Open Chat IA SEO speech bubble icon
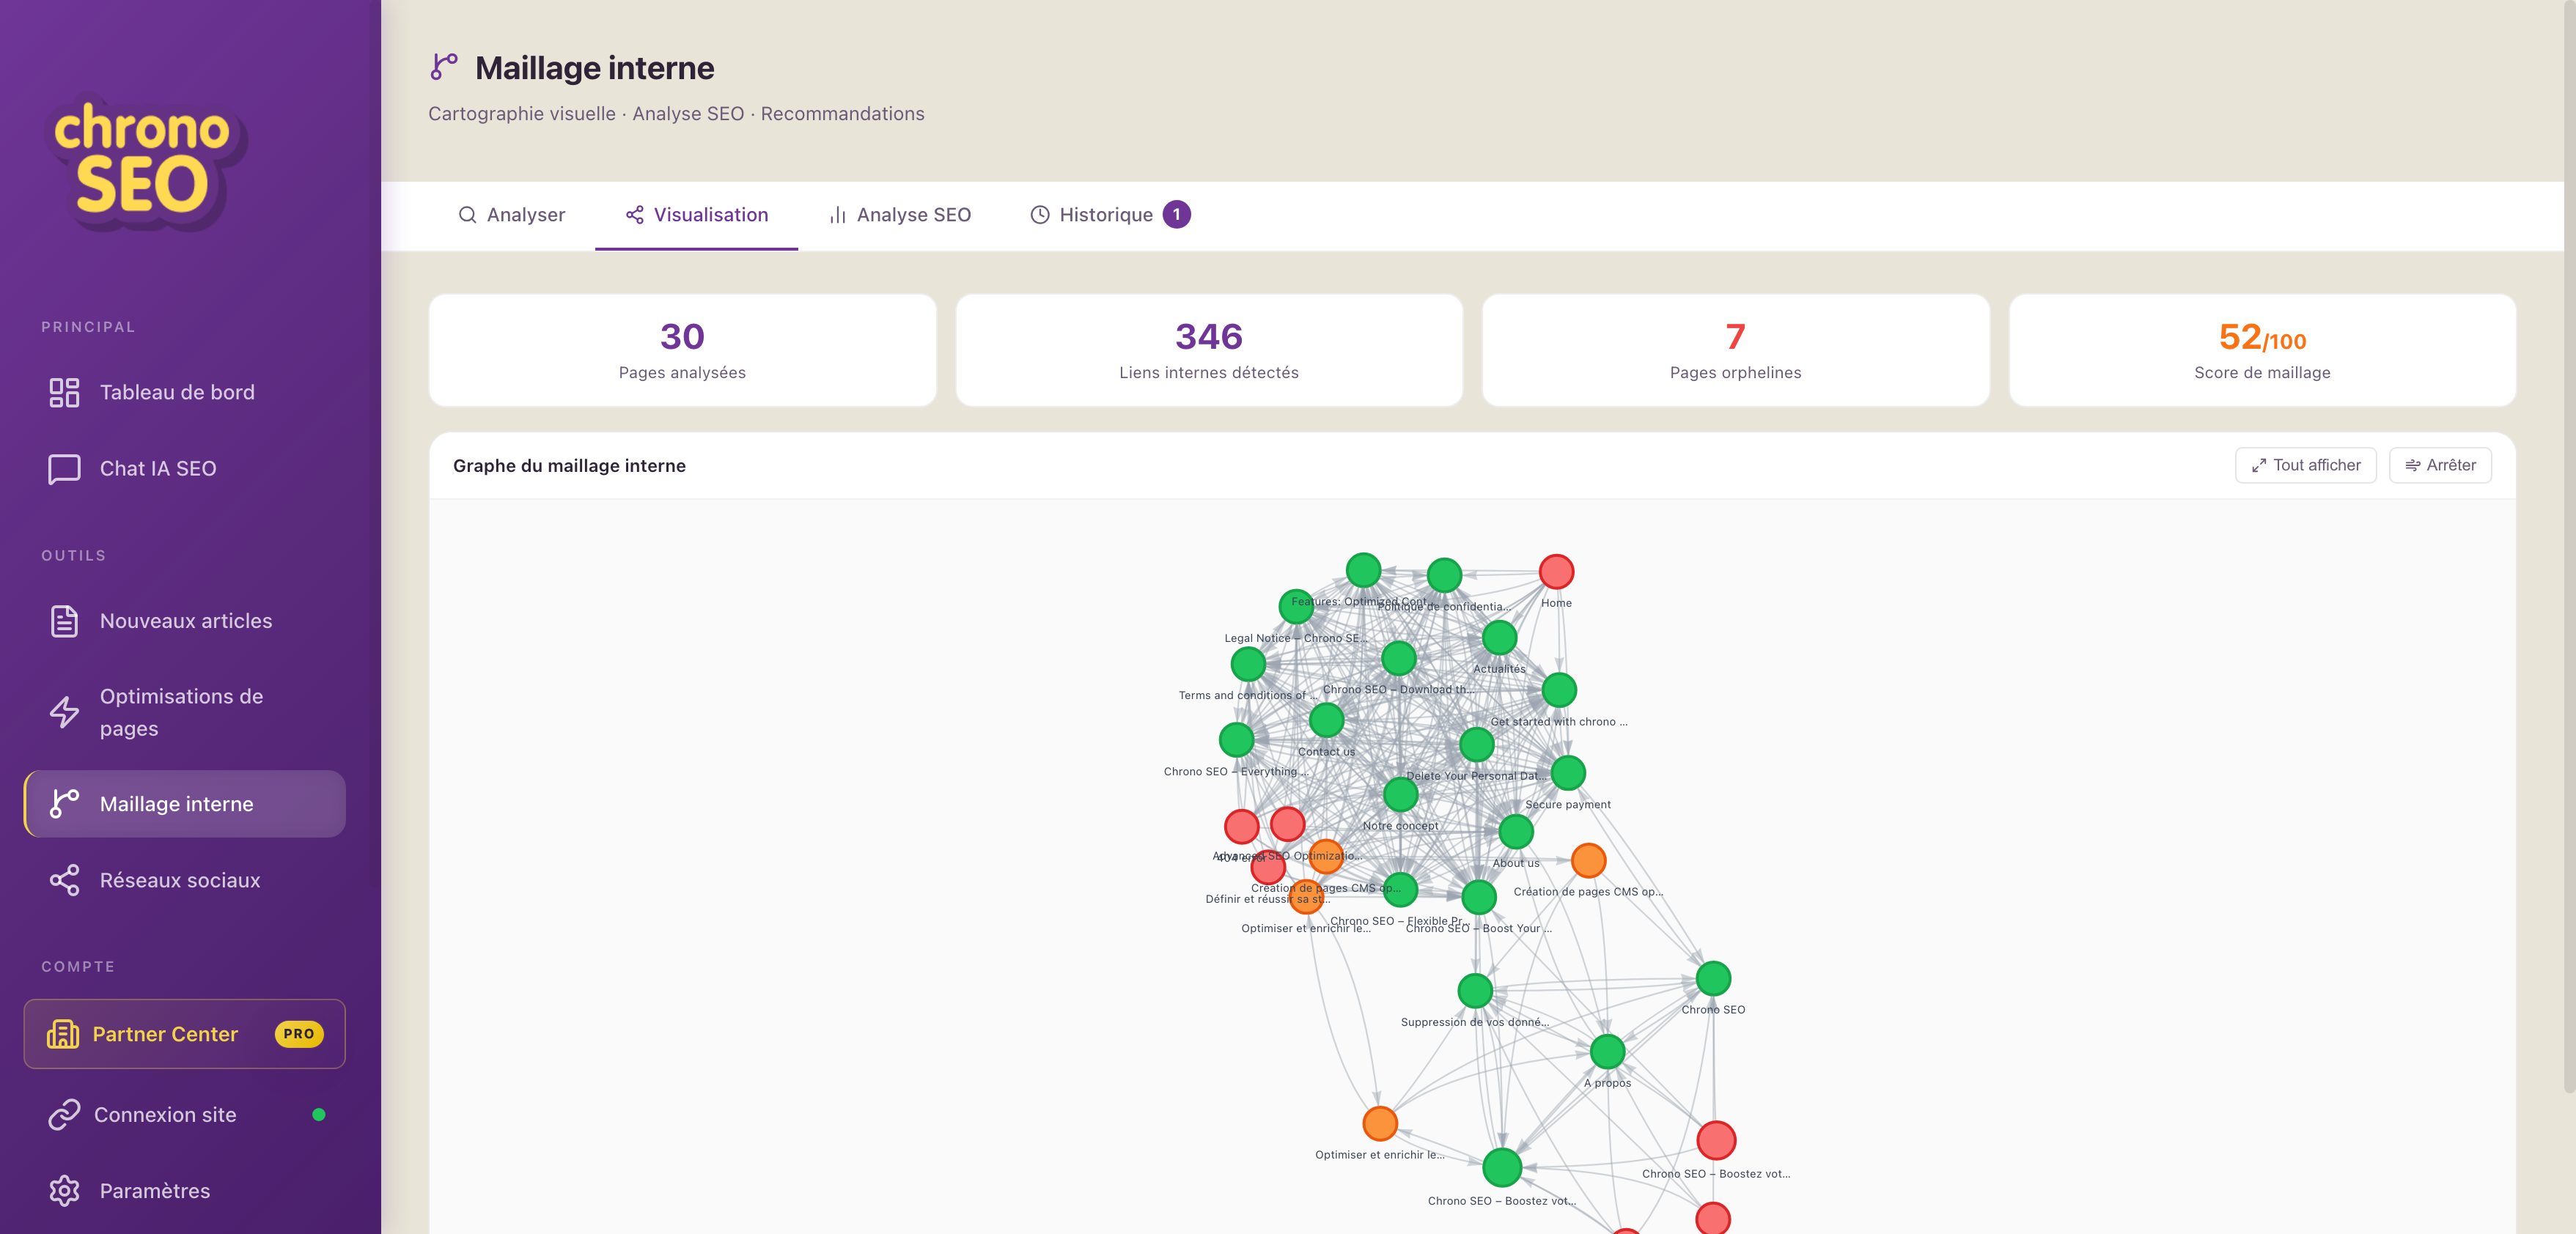This screenshot has width=2576, height=1234. point(64,469)
